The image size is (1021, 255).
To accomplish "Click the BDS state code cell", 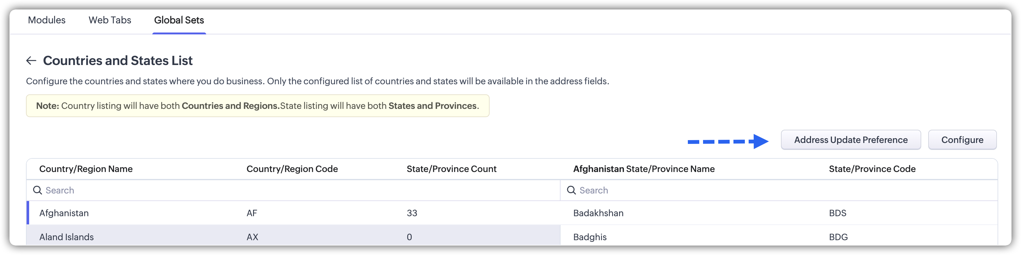I will point(838,213).
